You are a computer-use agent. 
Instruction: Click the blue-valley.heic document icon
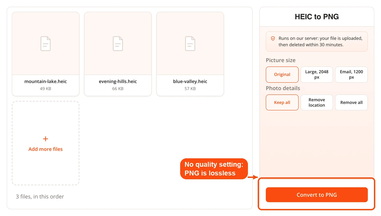190,44
